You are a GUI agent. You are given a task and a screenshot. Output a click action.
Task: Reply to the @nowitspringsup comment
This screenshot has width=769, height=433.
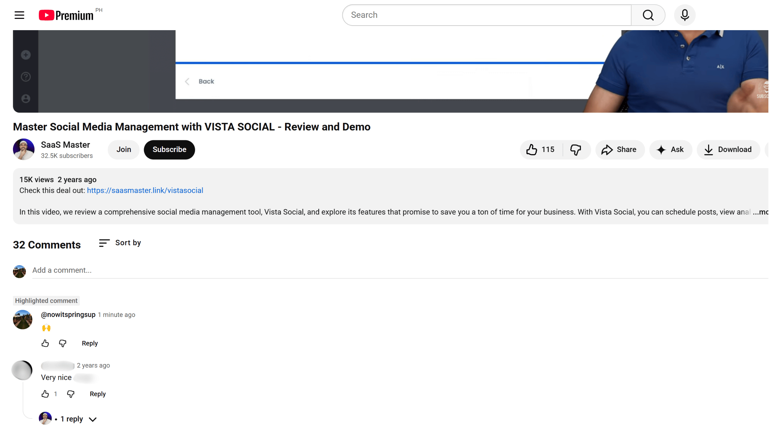coord(90,344)
